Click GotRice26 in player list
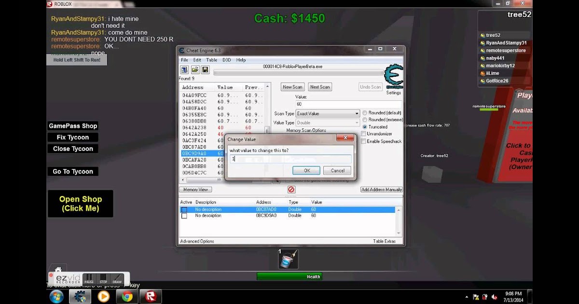The height and width of the screenshot is (304, 579). 497,81
